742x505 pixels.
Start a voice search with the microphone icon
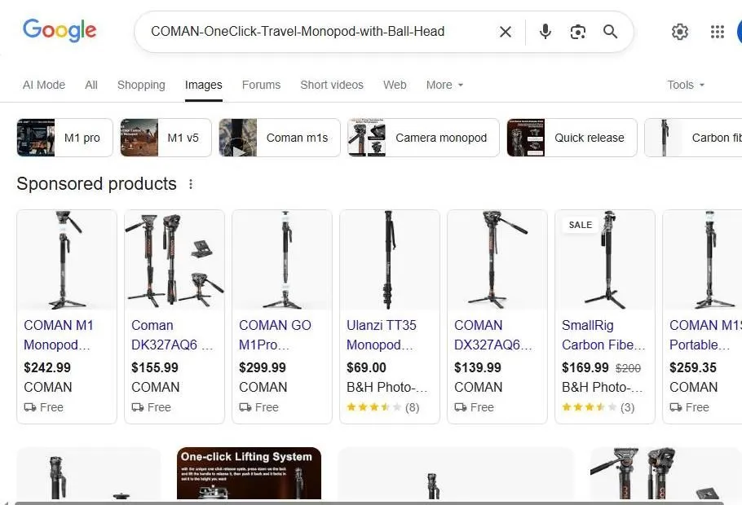(544, 32)
